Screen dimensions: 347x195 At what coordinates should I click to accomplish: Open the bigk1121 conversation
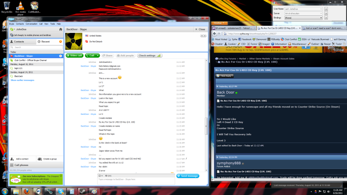[36, 68]
